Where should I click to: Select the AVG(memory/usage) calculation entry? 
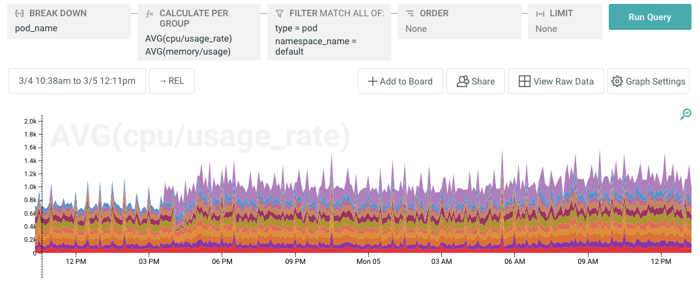click(188, 51)
